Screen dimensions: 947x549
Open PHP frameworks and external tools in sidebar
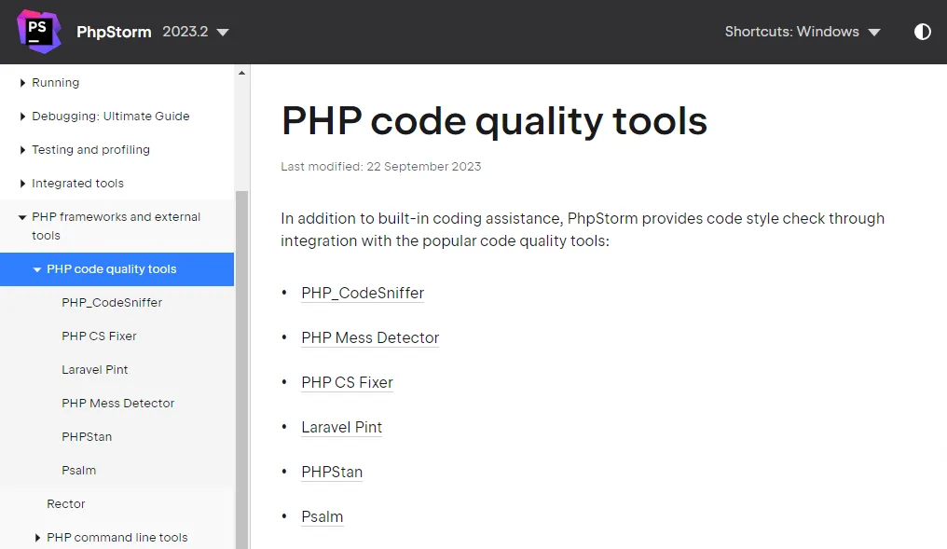tap(116, 226)
